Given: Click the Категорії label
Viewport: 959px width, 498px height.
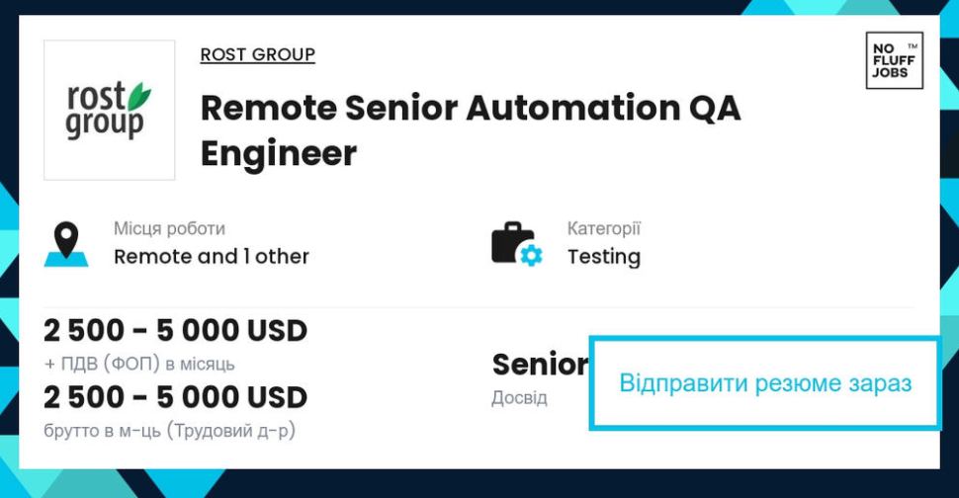Looking at the screenshot, I should pos(604,228).
